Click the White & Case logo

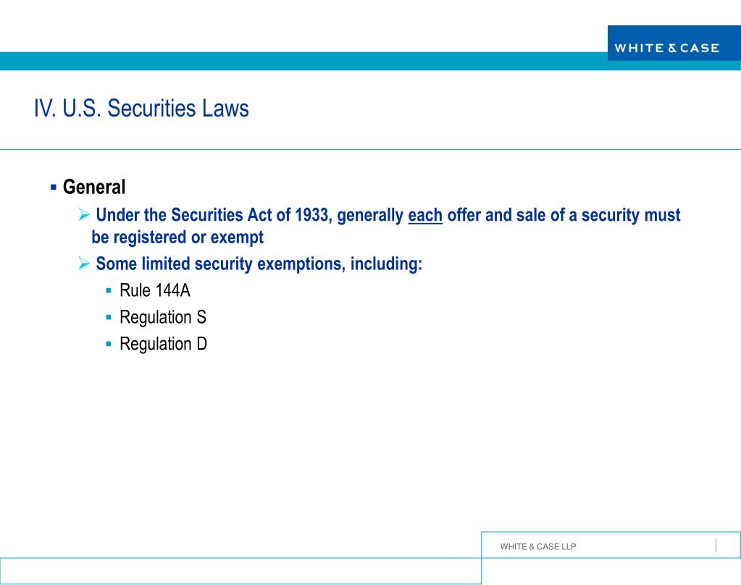coord(674,43)
